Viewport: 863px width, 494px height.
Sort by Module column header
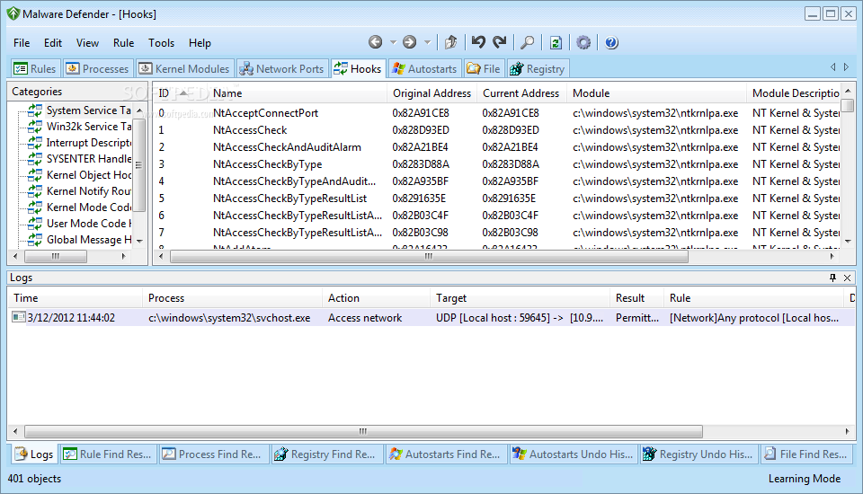pyautogui.click(x=657, y=93)
